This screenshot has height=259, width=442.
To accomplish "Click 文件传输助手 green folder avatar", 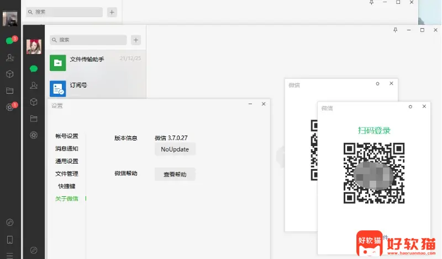I will 58,63.
